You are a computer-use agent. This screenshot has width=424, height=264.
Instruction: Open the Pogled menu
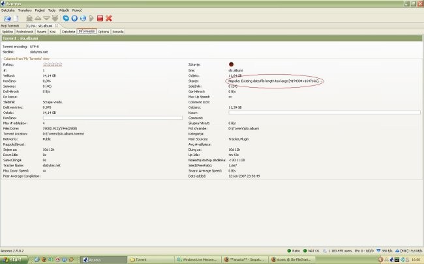[x=40, y=10]
